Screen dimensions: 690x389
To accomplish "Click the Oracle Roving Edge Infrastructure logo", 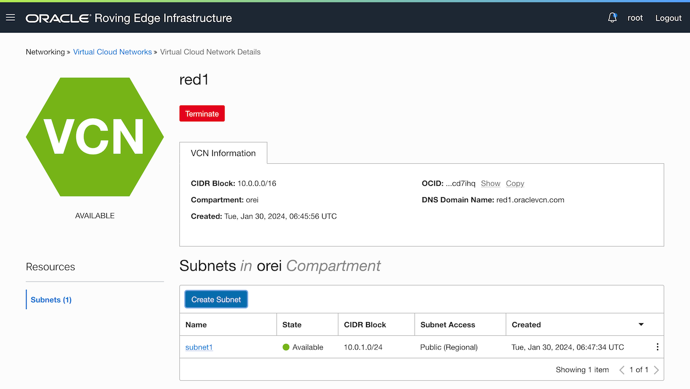I will click(x=129, y=18).
